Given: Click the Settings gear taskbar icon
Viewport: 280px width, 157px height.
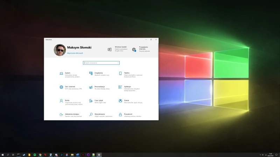Looking at the screenshot, I should (99, 155).
